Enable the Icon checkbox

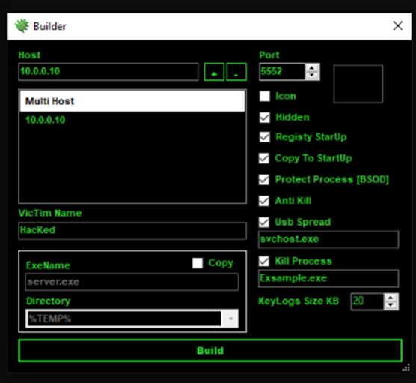265,96
